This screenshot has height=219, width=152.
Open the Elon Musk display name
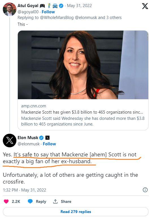coord(28,138)
